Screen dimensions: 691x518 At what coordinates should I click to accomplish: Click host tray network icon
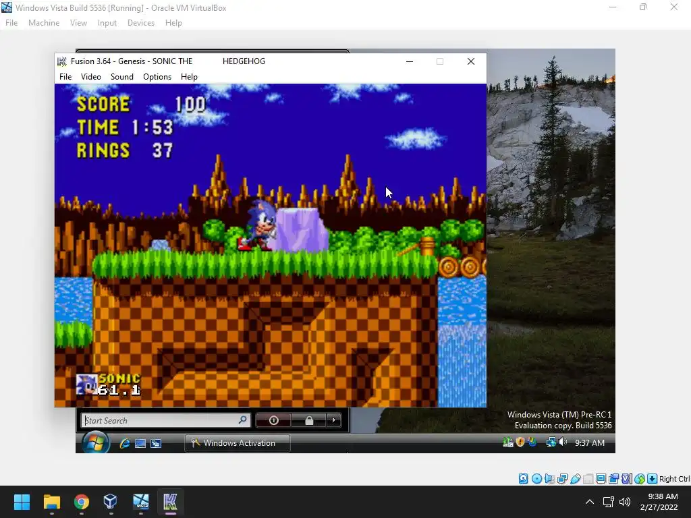(609, 502)
